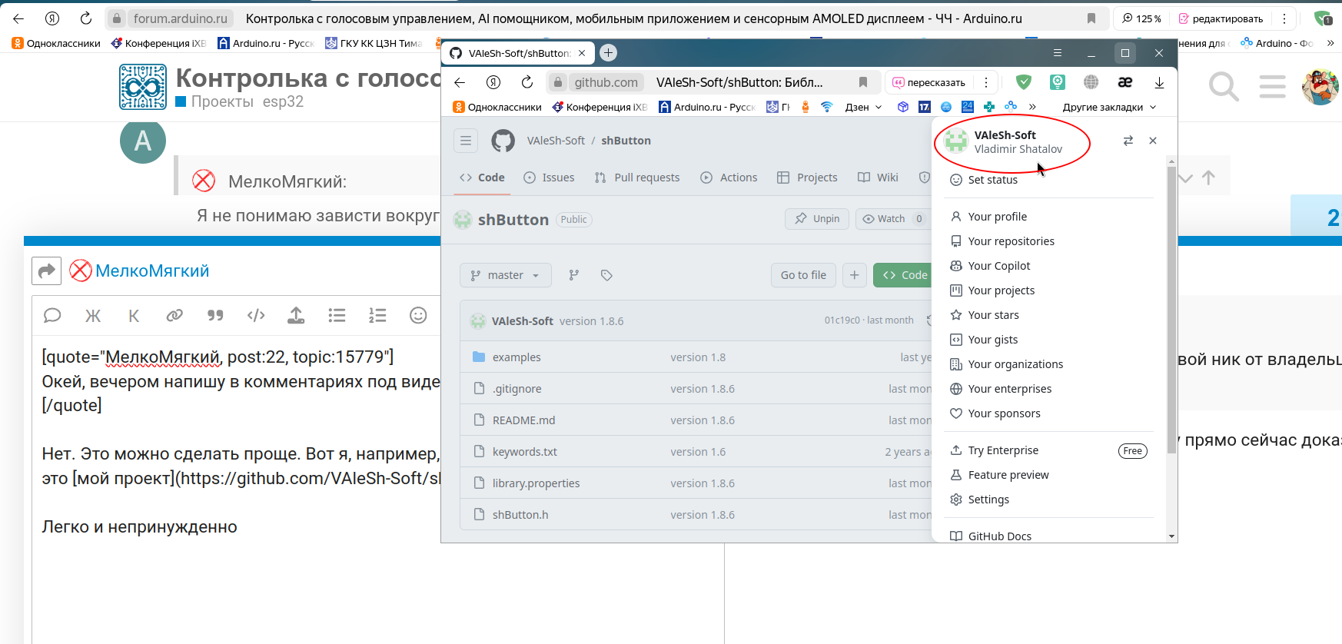Click the Arduino forum logo
The image size is (1342, 644).
click(x=143, y=87)
